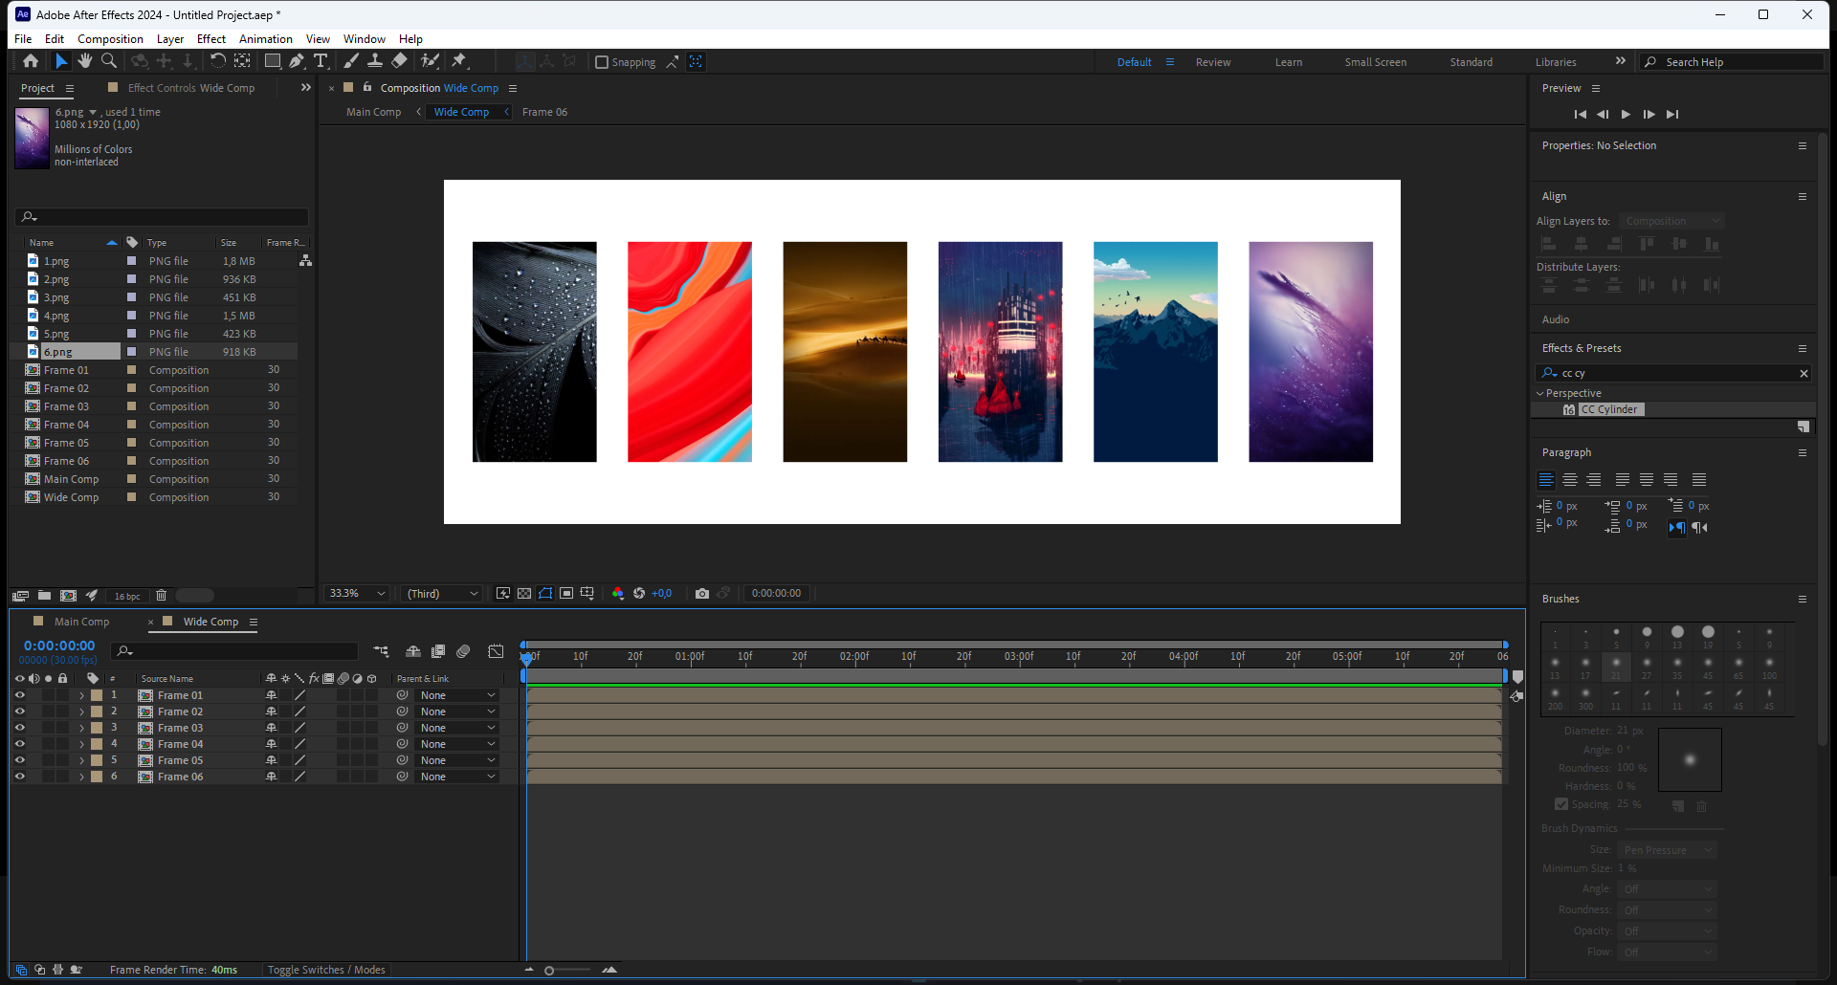This screenshot has width=1837, height=985.
Task: Switch to the Main Comp timeline tab
Action: pos(81,622)
